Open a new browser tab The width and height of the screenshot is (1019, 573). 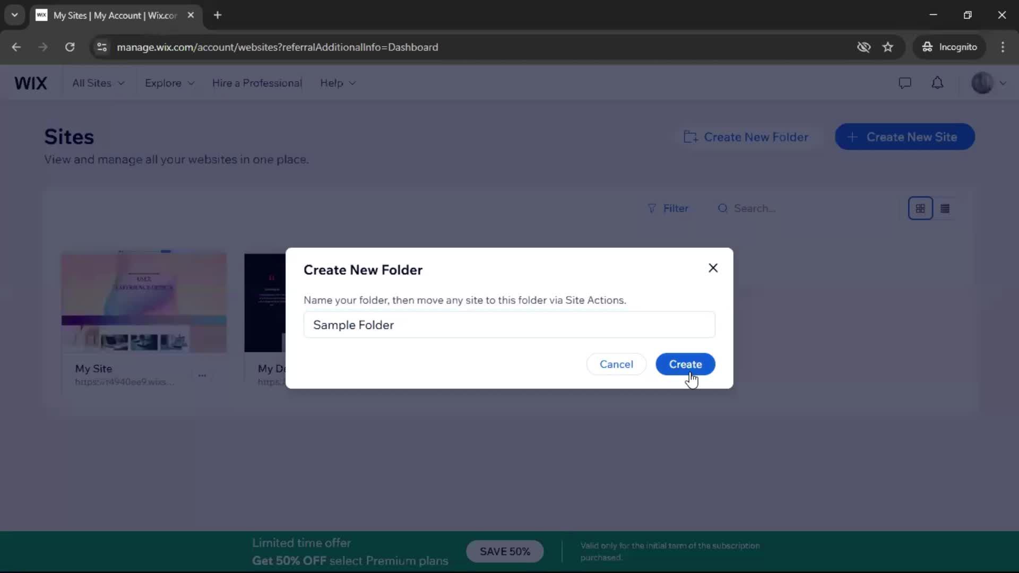(218, 15)
